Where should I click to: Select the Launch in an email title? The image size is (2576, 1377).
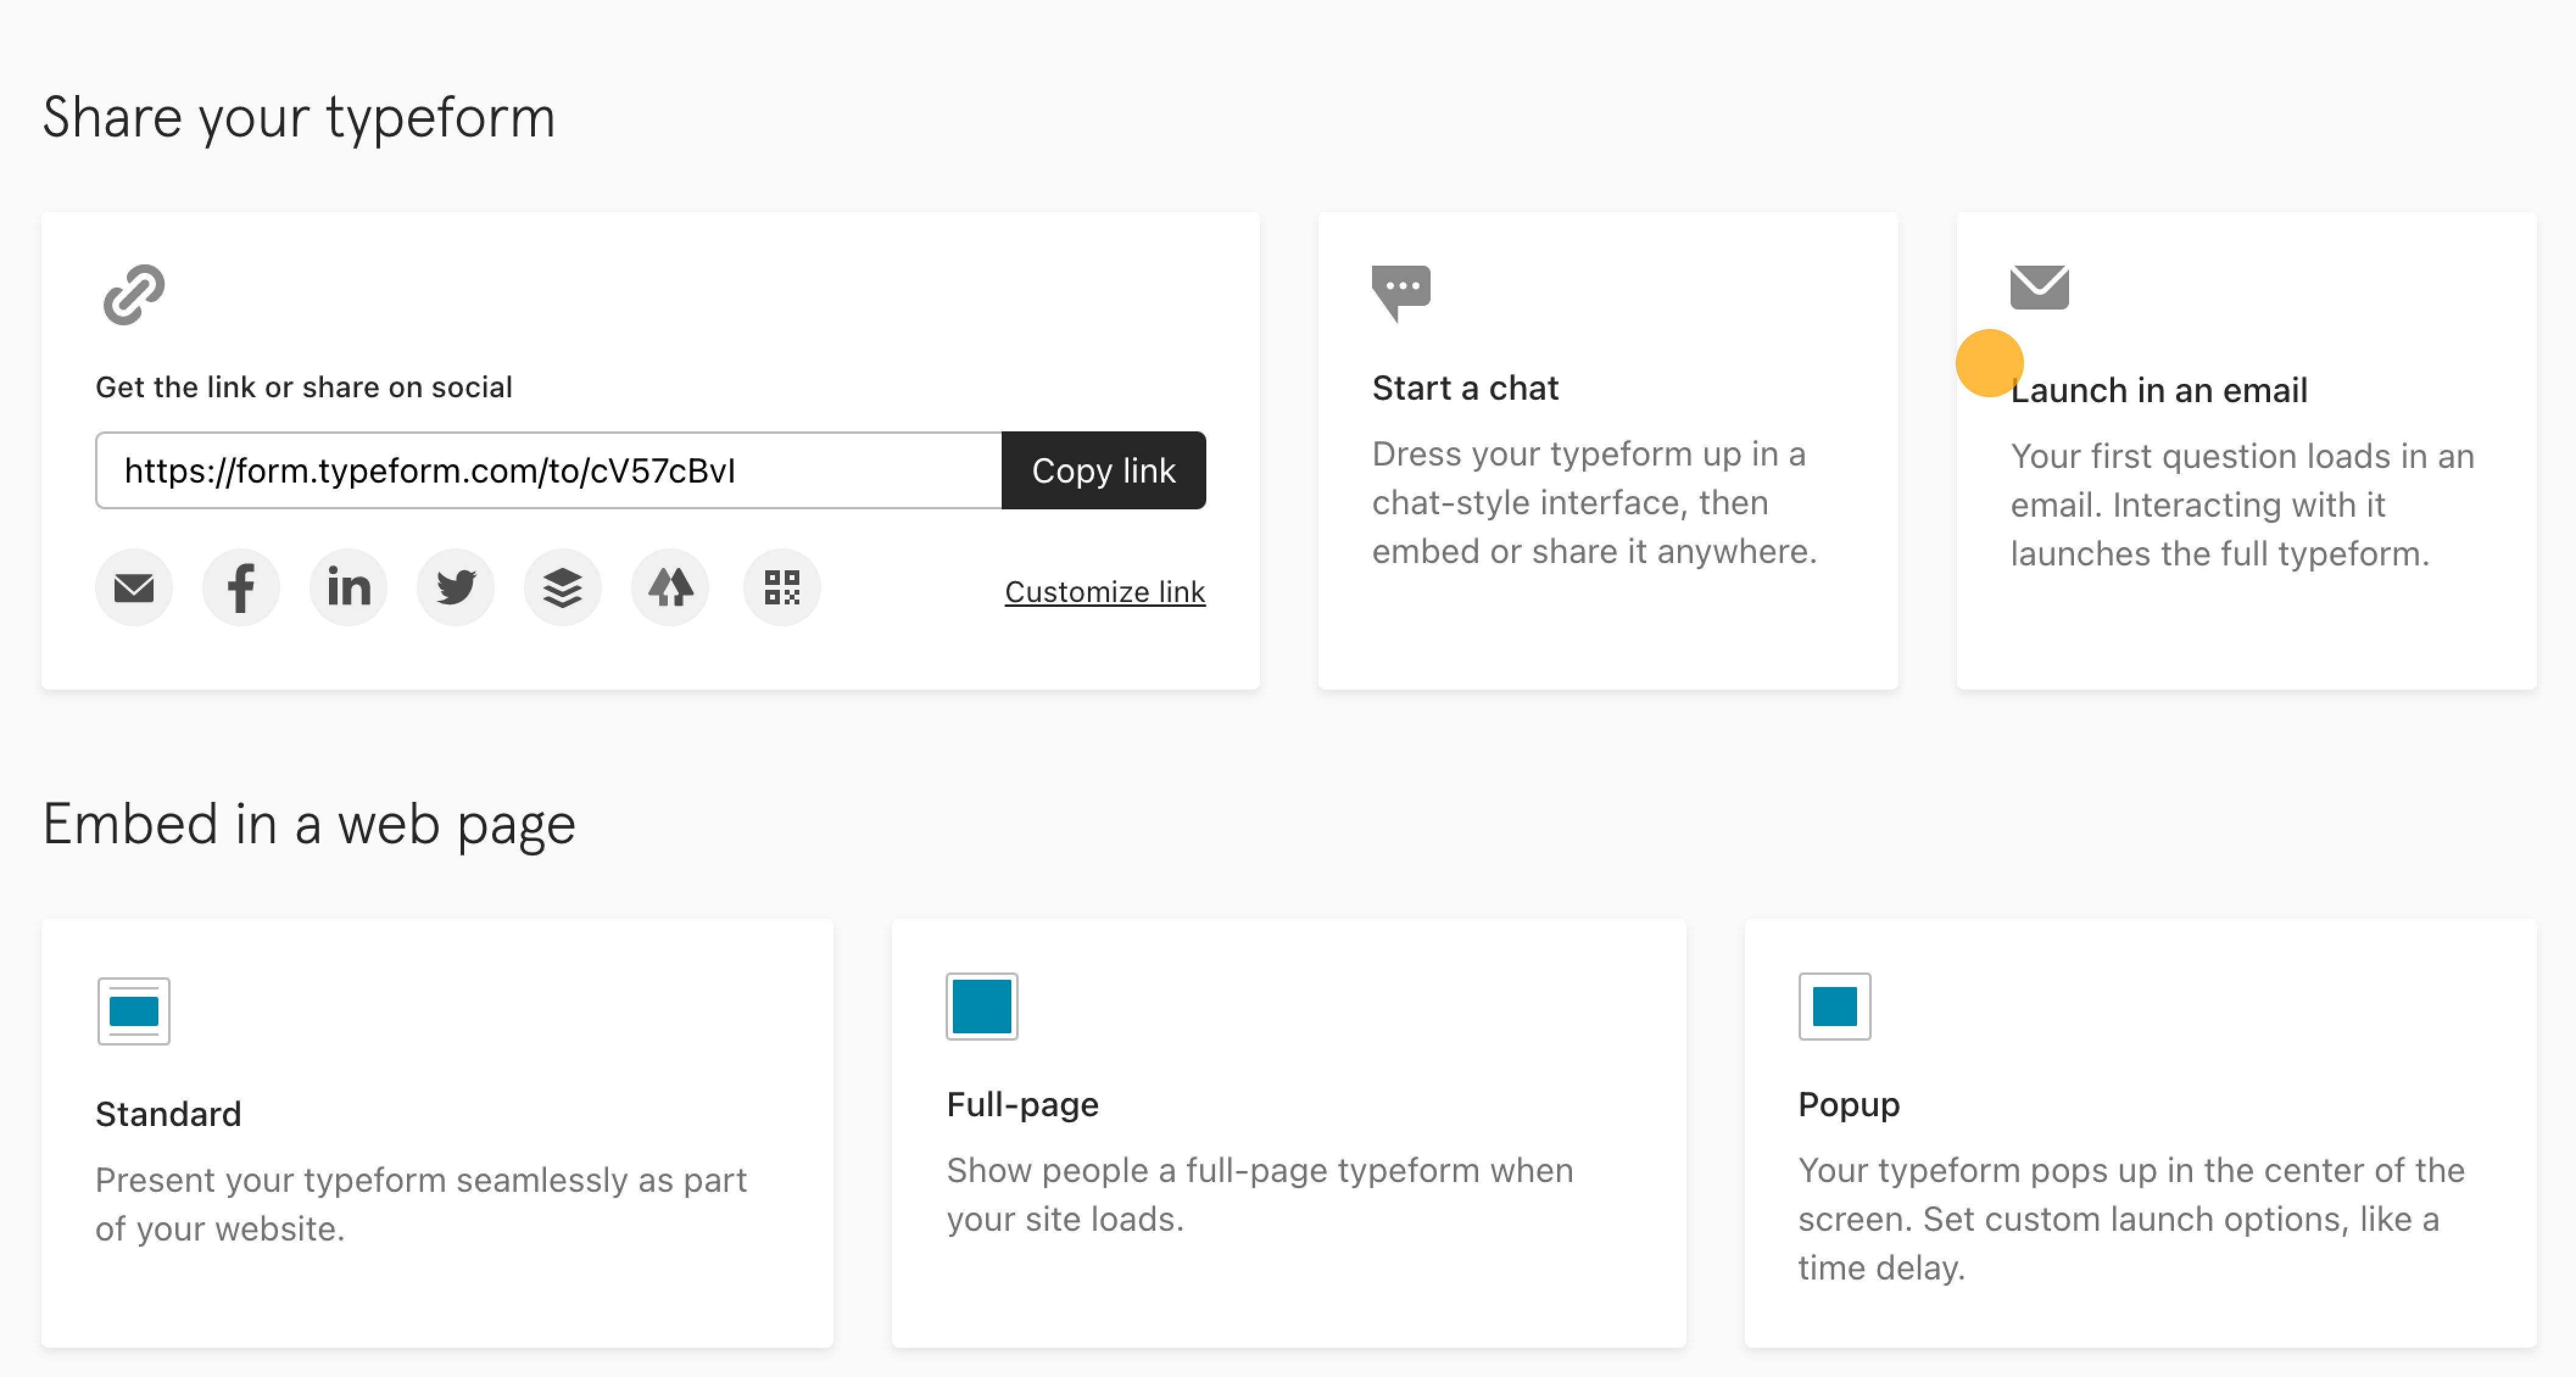(x=2159, y=390)
